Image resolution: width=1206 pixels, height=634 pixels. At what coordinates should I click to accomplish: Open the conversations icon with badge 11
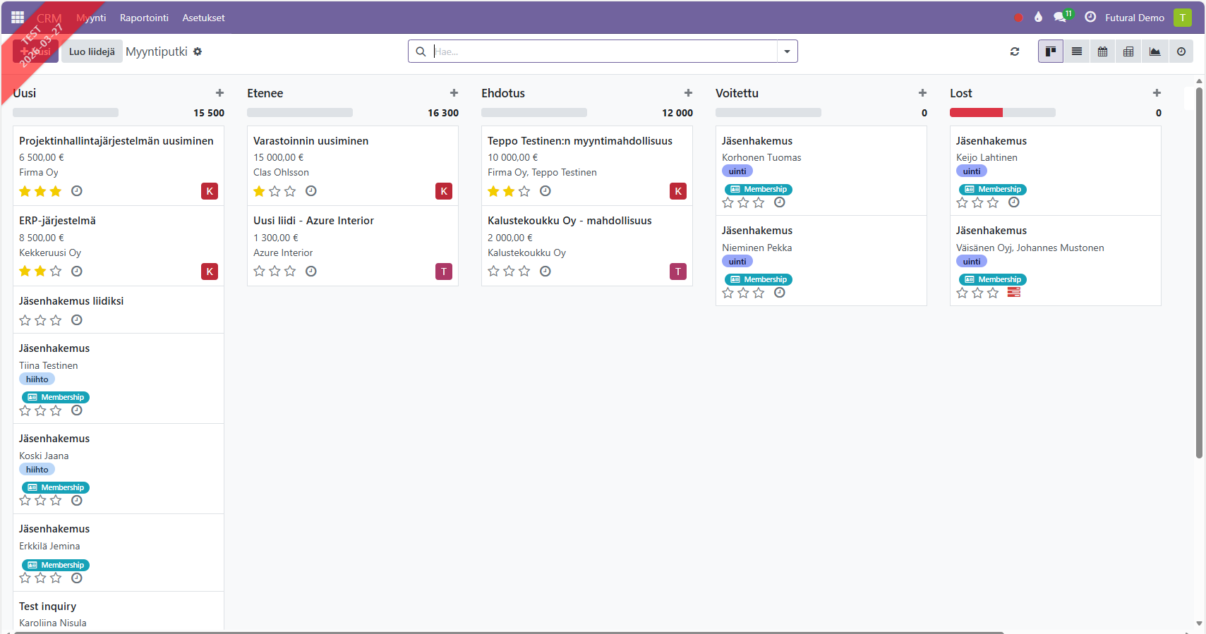coord(1061,17)
